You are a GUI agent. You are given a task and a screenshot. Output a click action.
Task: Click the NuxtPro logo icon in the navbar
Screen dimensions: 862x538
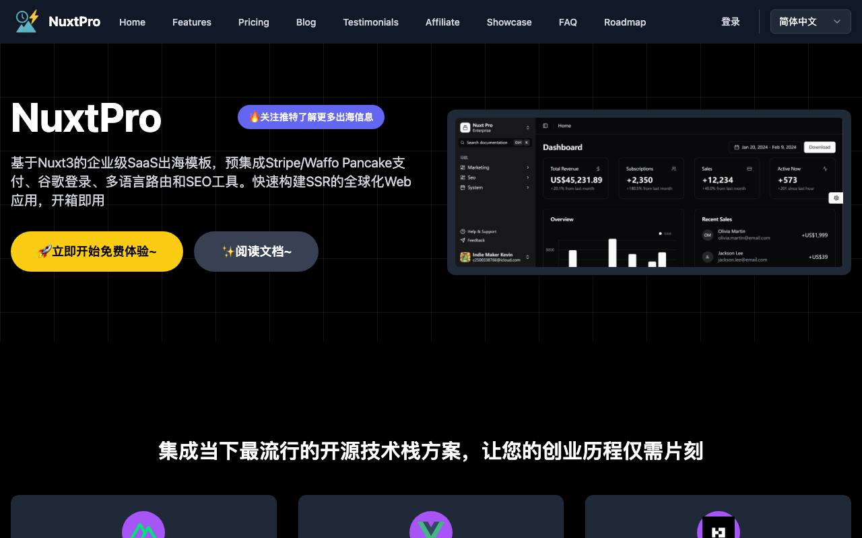27,22
